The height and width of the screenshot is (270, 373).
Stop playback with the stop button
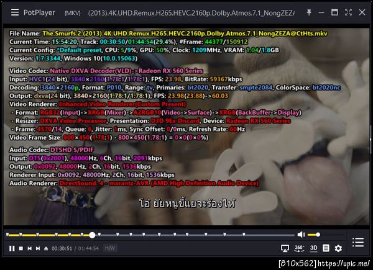click(21, 248)
